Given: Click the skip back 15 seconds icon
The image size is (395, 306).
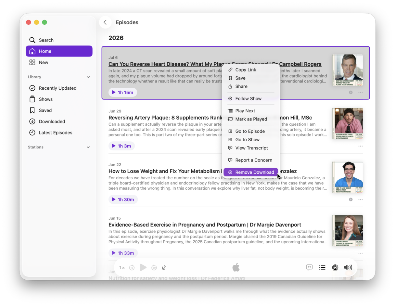Looking at the screenshot, I should pos(132,268).
